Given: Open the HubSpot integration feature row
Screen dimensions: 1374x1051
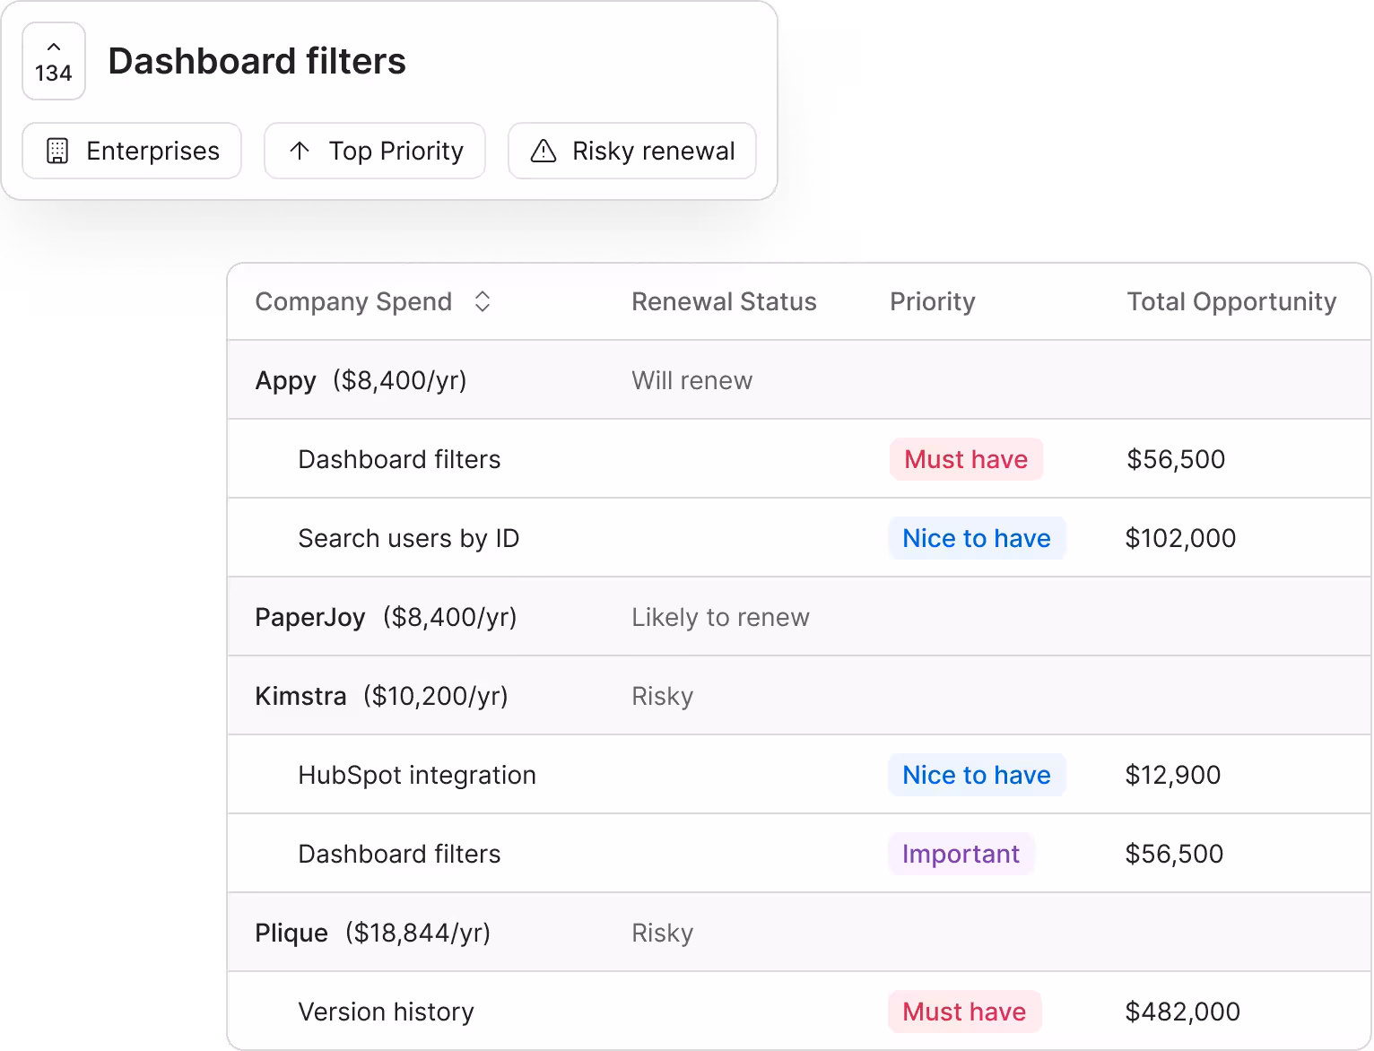Looking at the screenshot, I should click(x=799, y=775).
